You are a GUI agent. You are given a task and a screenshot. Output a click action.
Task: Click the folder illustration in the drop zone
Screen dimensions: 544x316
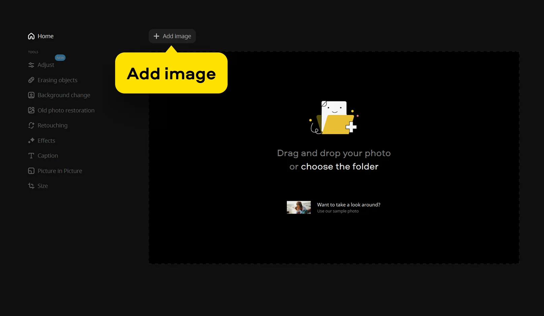[334, 118]
